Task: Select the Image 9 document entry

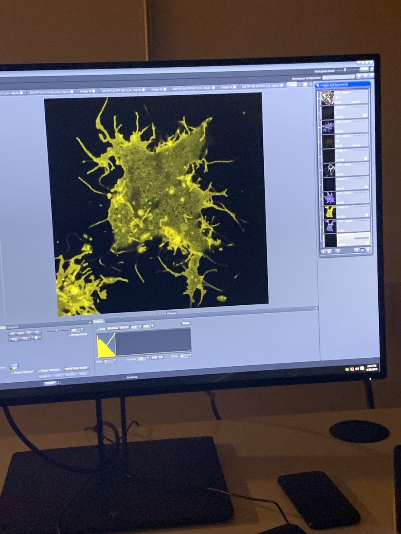Action: coord(344,113)
